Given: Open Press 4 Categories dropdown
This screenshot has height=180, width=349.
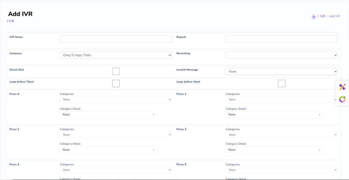Looking at the screenshot, I should pos(116,170).
